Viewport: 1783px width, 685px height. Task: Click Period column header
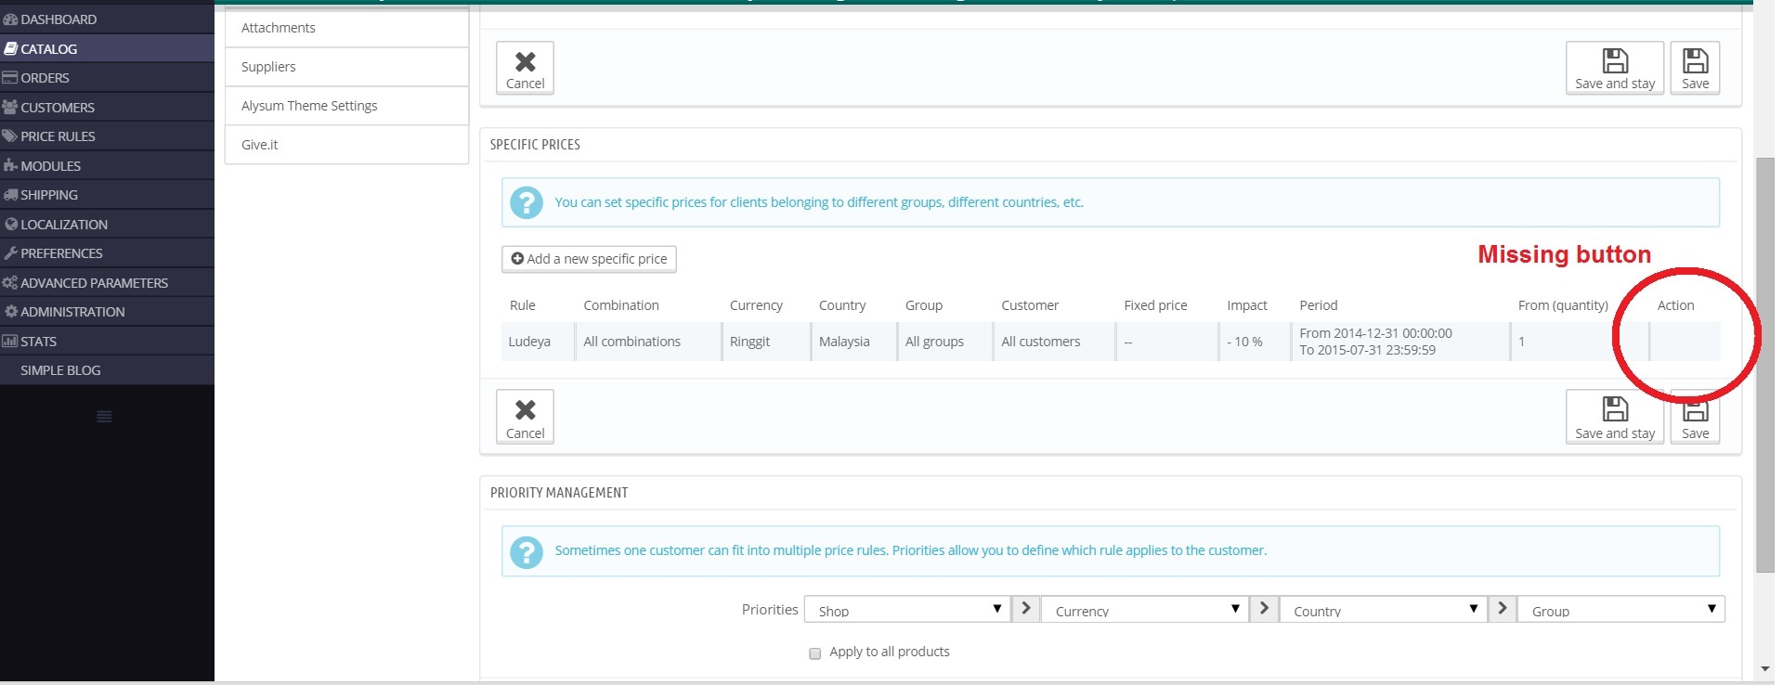point(1318,305)
